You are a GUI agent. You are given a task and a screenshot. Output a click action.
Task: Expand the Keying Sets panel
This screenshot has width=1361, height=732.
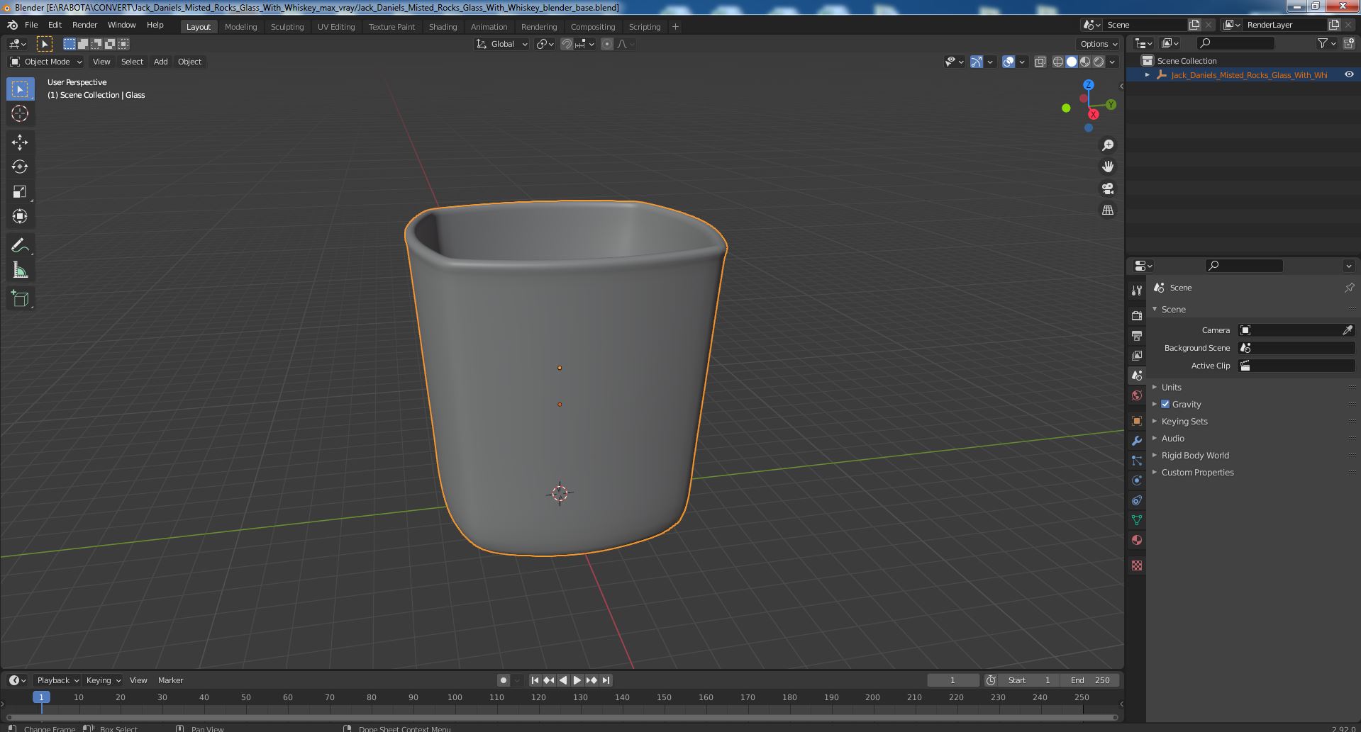pyautogui.click(x=1184, y=421)
